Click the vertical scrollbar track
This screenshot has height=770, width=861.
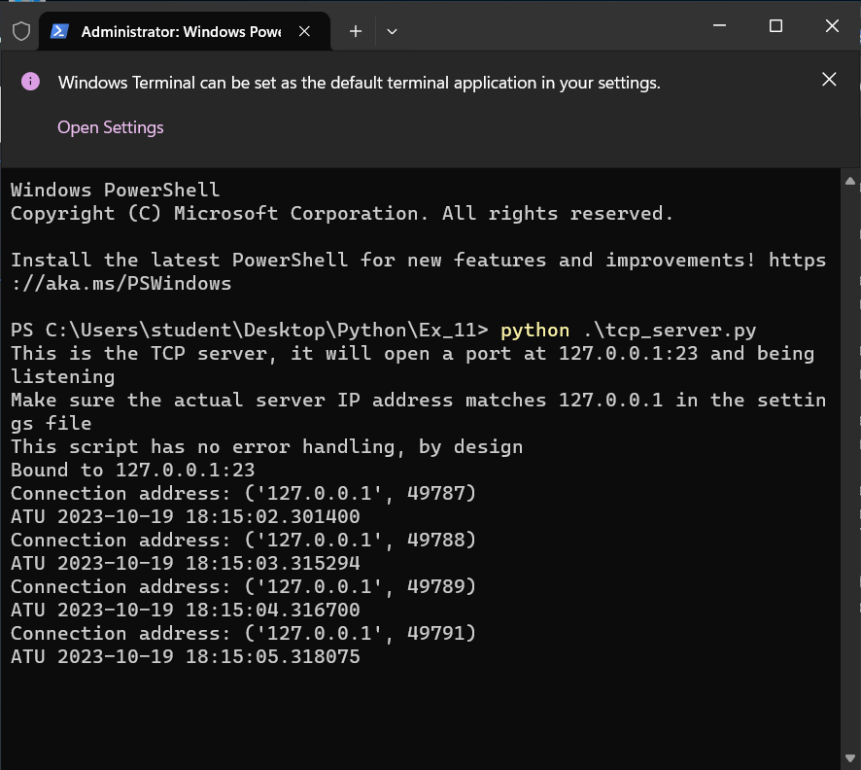[851, 467]
